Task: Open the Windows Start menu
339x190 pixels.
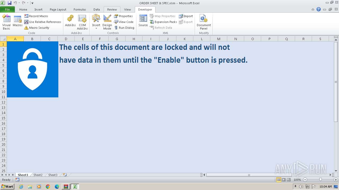Action: pyautogui.click(x=7, y=187)
